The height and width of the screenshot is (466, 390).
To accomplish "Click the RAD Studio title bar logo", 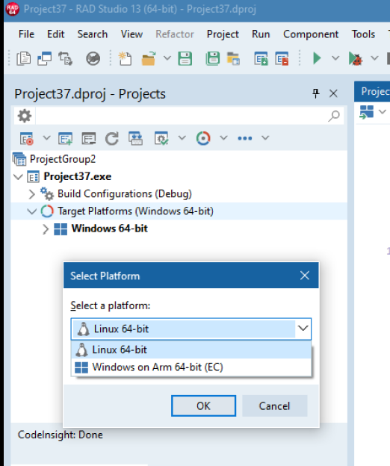I will (12, 9).
